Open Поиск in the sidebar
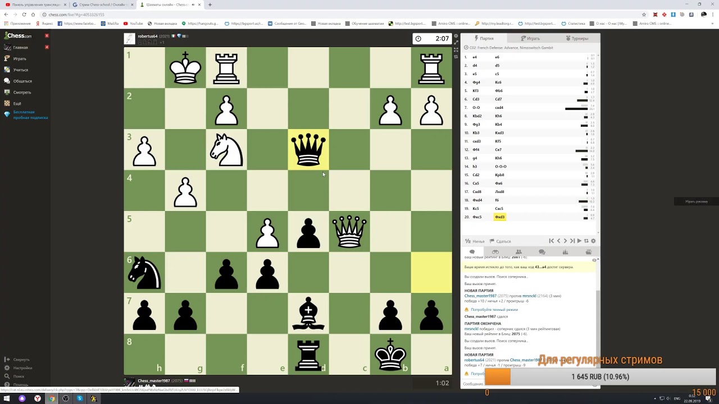The image size is (719, 404). point(15,376)
